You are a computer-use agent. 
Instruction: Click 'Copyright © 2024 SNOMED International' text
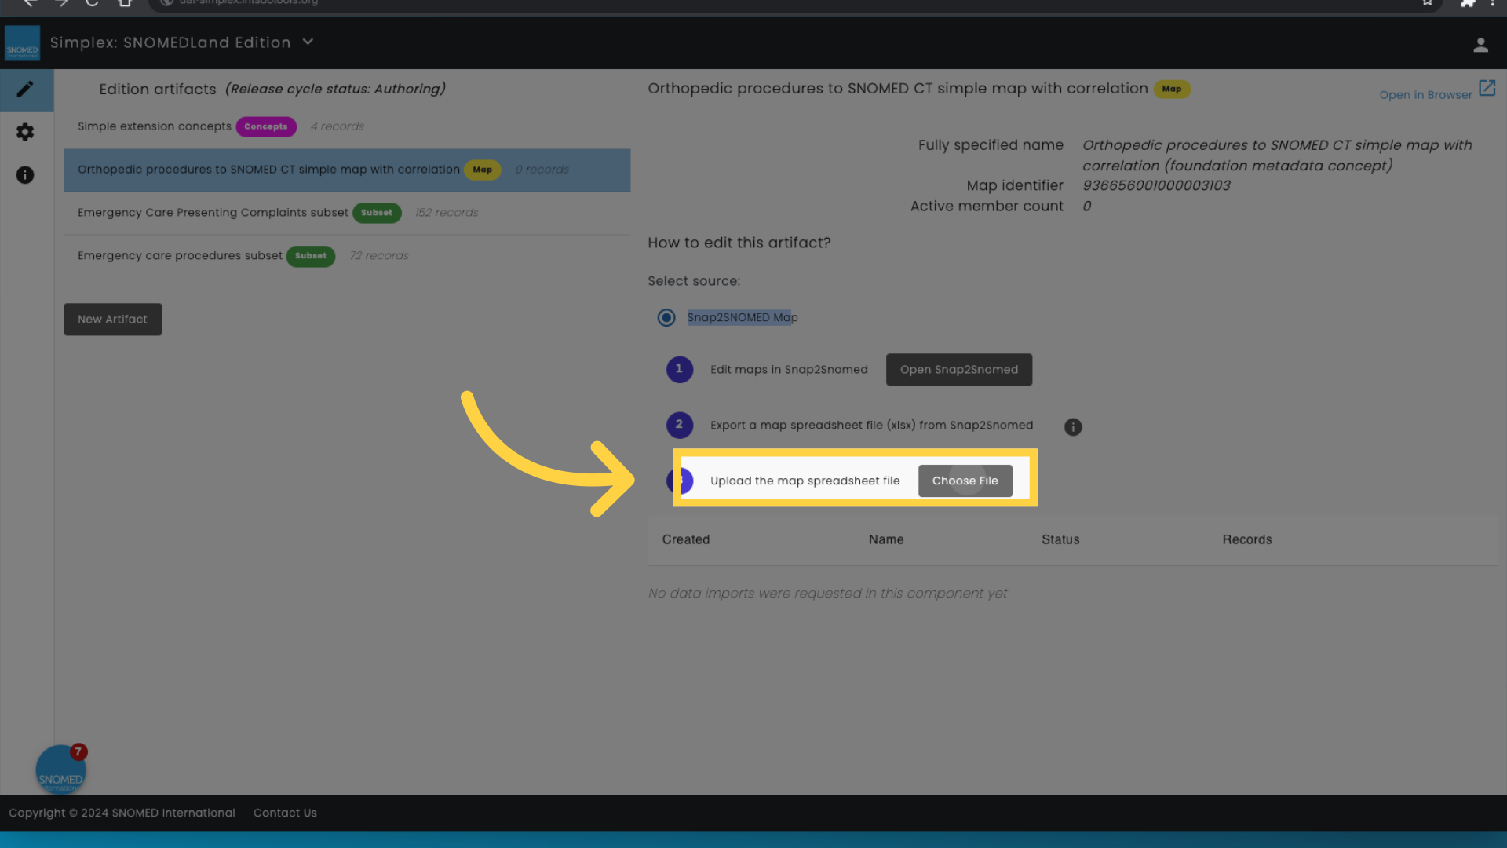tap(122, 813)
